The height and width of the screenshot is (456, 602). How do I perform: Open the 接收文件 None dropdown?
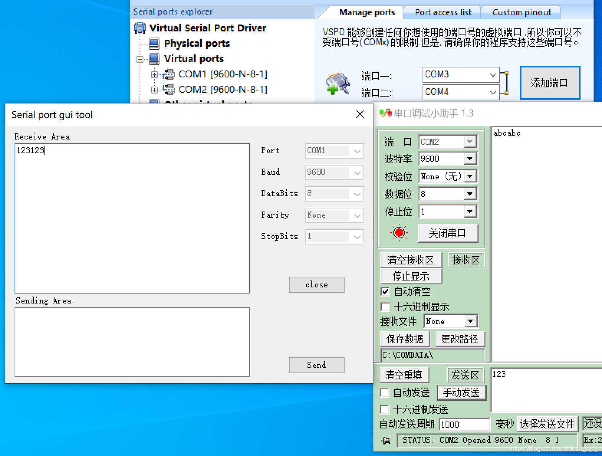point(471,321)
